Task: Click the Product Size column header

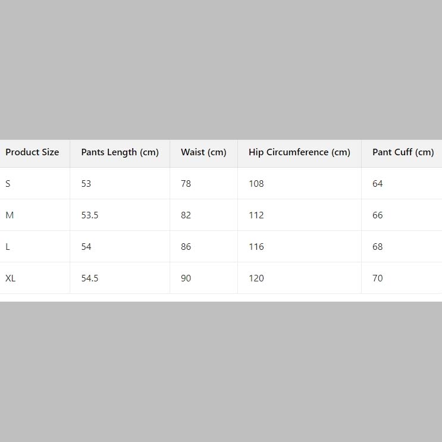Action: (32, 152)
